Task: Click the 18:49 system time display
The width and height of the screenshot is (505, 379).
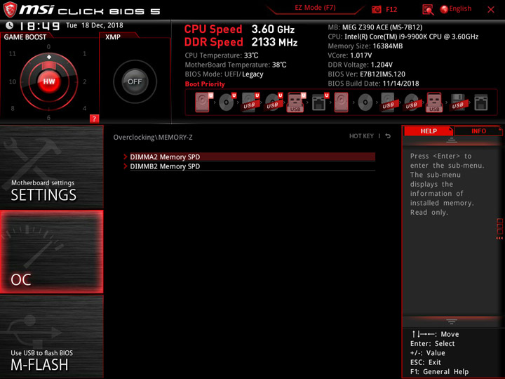Action: [39, 26]
